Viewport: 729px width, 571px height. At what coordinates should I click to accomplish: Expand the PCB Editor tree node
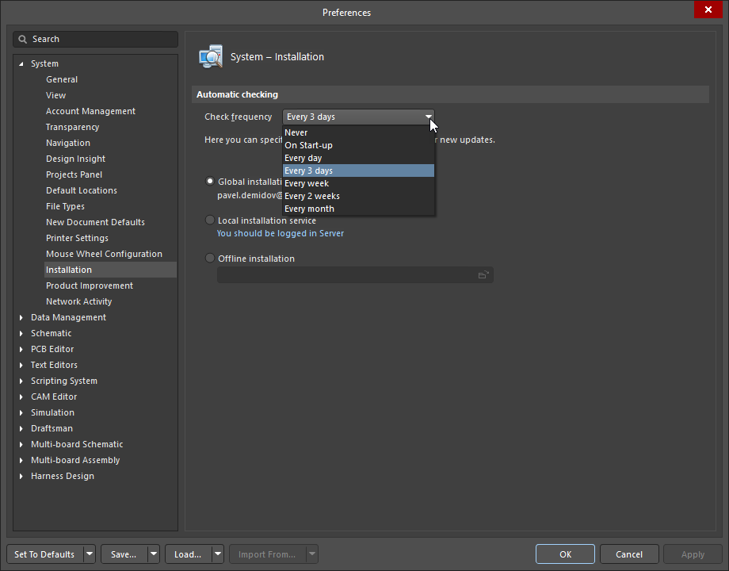coord(21,350)
